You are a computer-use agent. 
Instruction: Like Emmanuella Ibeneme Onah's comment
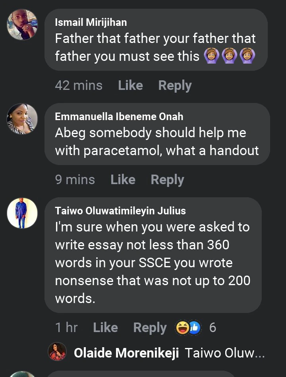[x=123, y=180]
